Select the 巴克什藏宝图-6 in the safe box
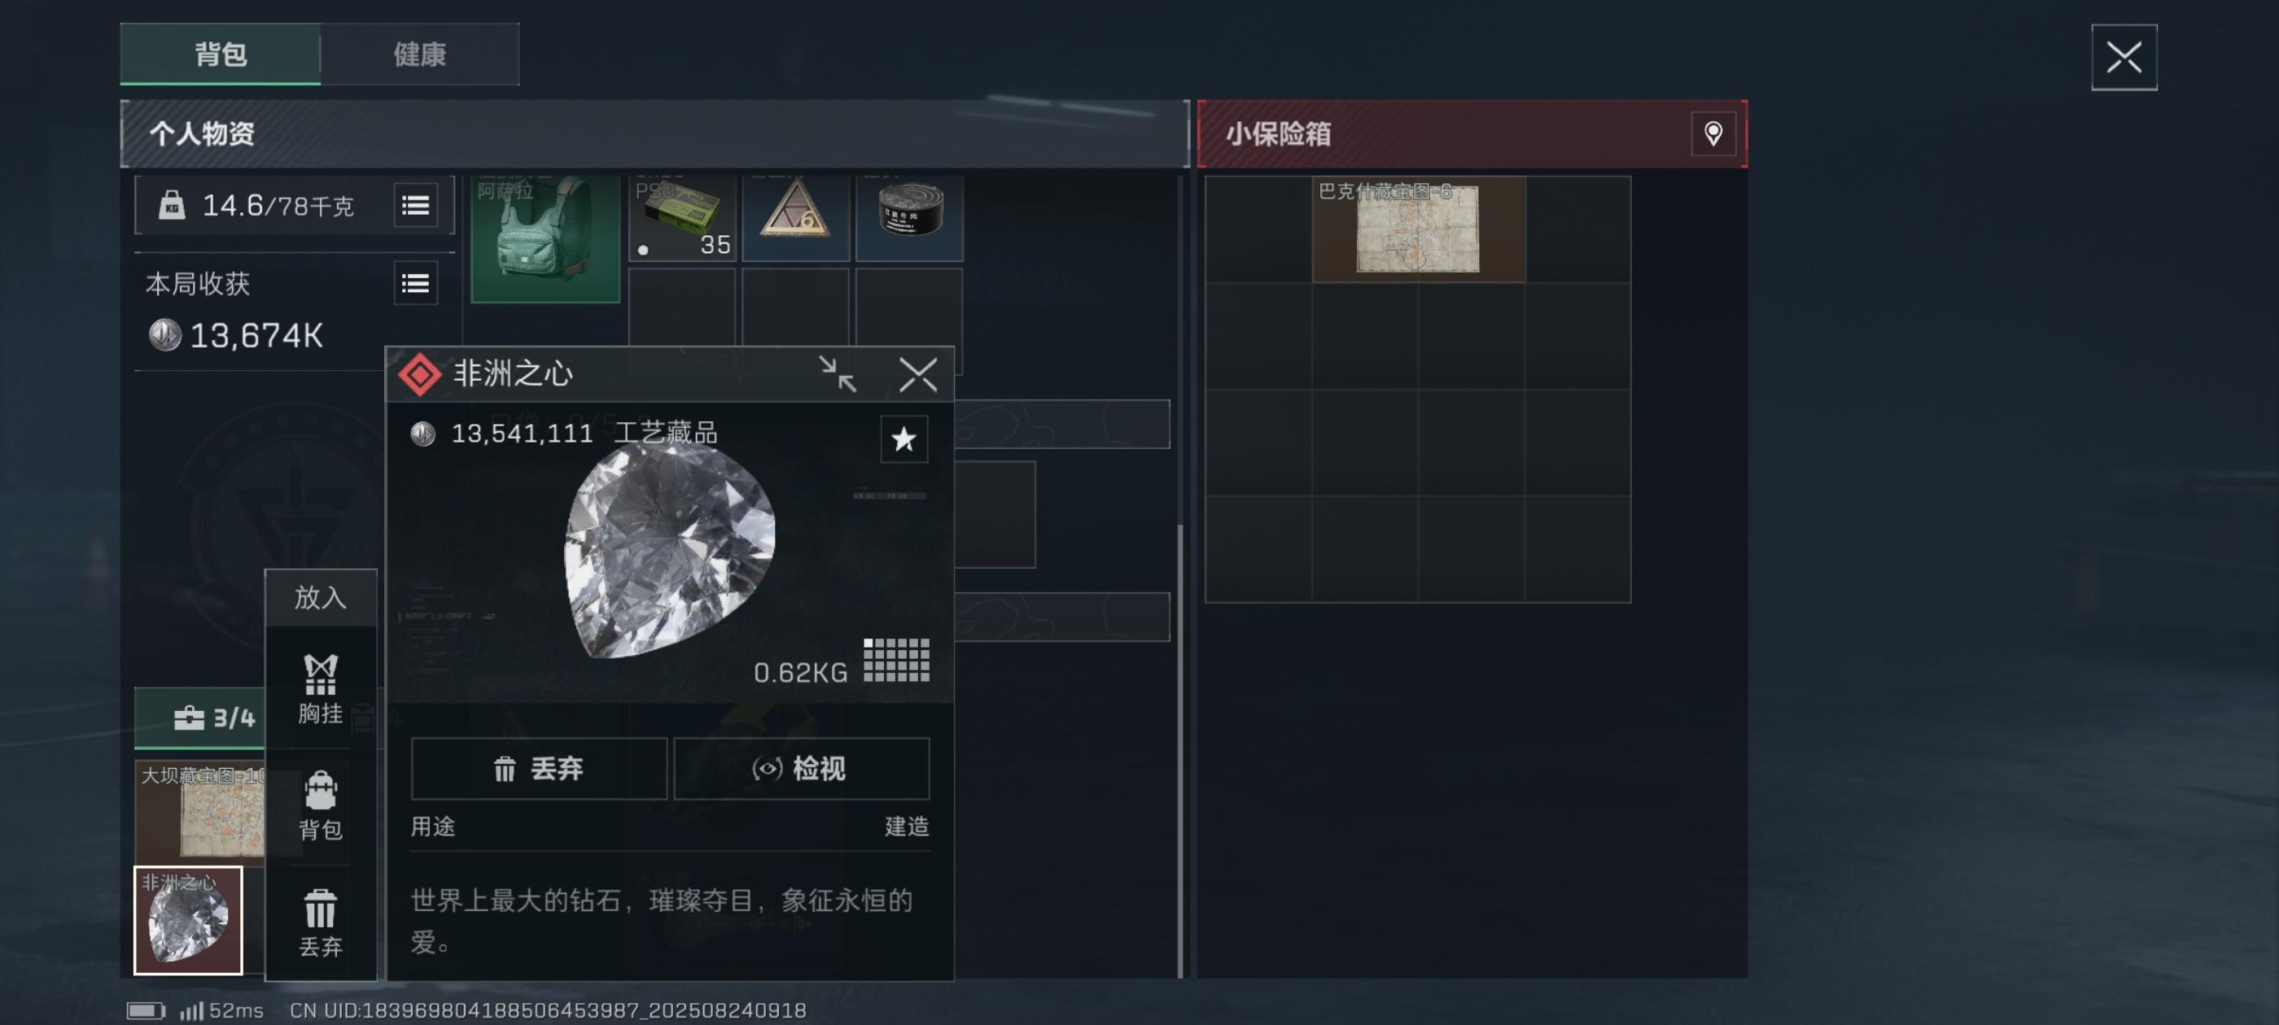2279x1025 pixels. pos(1418,229)
